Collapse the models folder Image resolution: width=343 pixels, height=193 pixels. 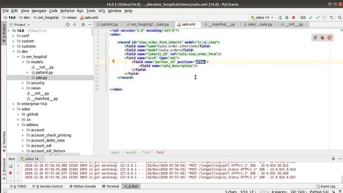point(23,62)
